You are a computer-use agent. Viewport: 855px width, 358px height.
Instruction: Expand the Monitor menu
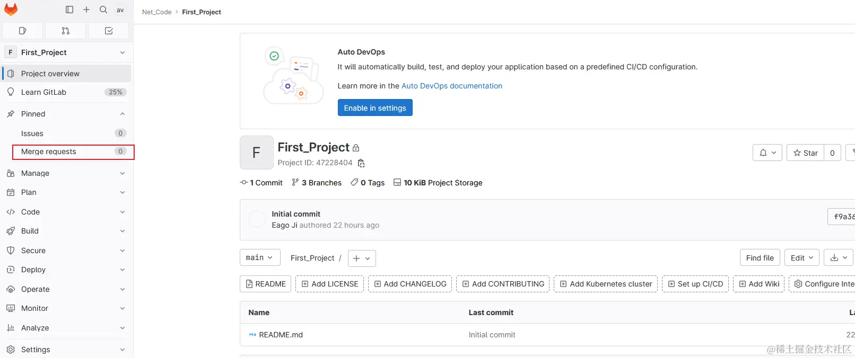click(67, 308)
